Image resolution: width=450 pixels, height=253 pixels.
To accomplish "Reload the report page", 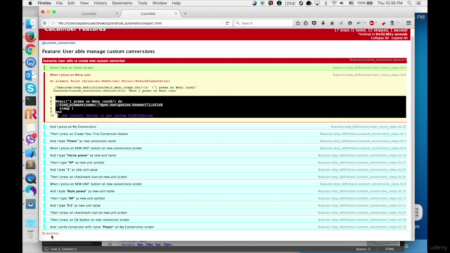I will pyautogui.click(x=227, y=23).
